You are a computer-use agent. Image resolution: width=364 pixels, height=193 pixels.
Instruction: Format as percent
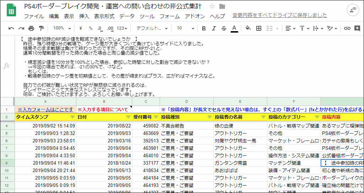pyautogui.click(x=91, y=28)
